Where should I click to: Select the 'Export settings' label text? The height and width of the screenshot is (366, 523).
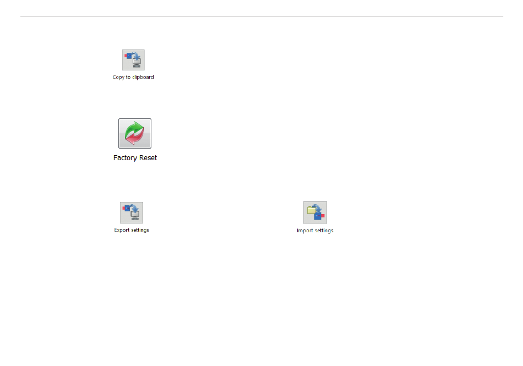[x=132, y=230]
